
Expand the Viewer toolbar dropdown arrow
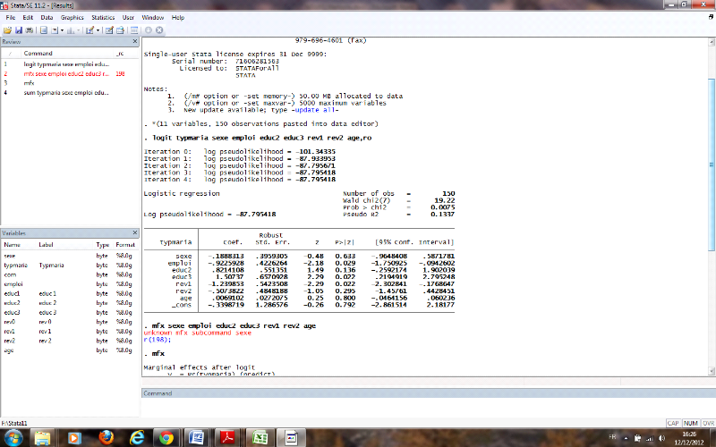tap(63, 30)
